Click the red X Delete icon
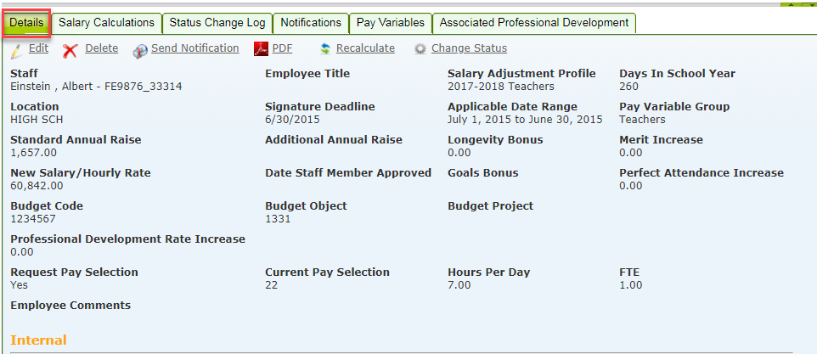The image size is (817, 354). [x=70, y=50]
